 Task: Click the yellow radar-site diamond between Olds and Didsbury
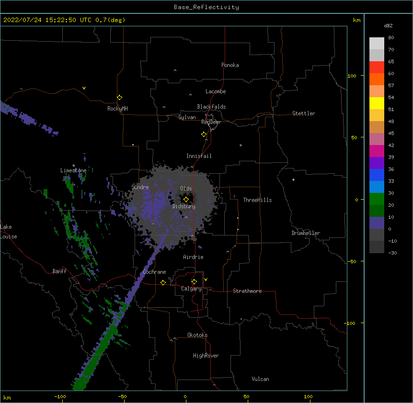coord(186,200)
